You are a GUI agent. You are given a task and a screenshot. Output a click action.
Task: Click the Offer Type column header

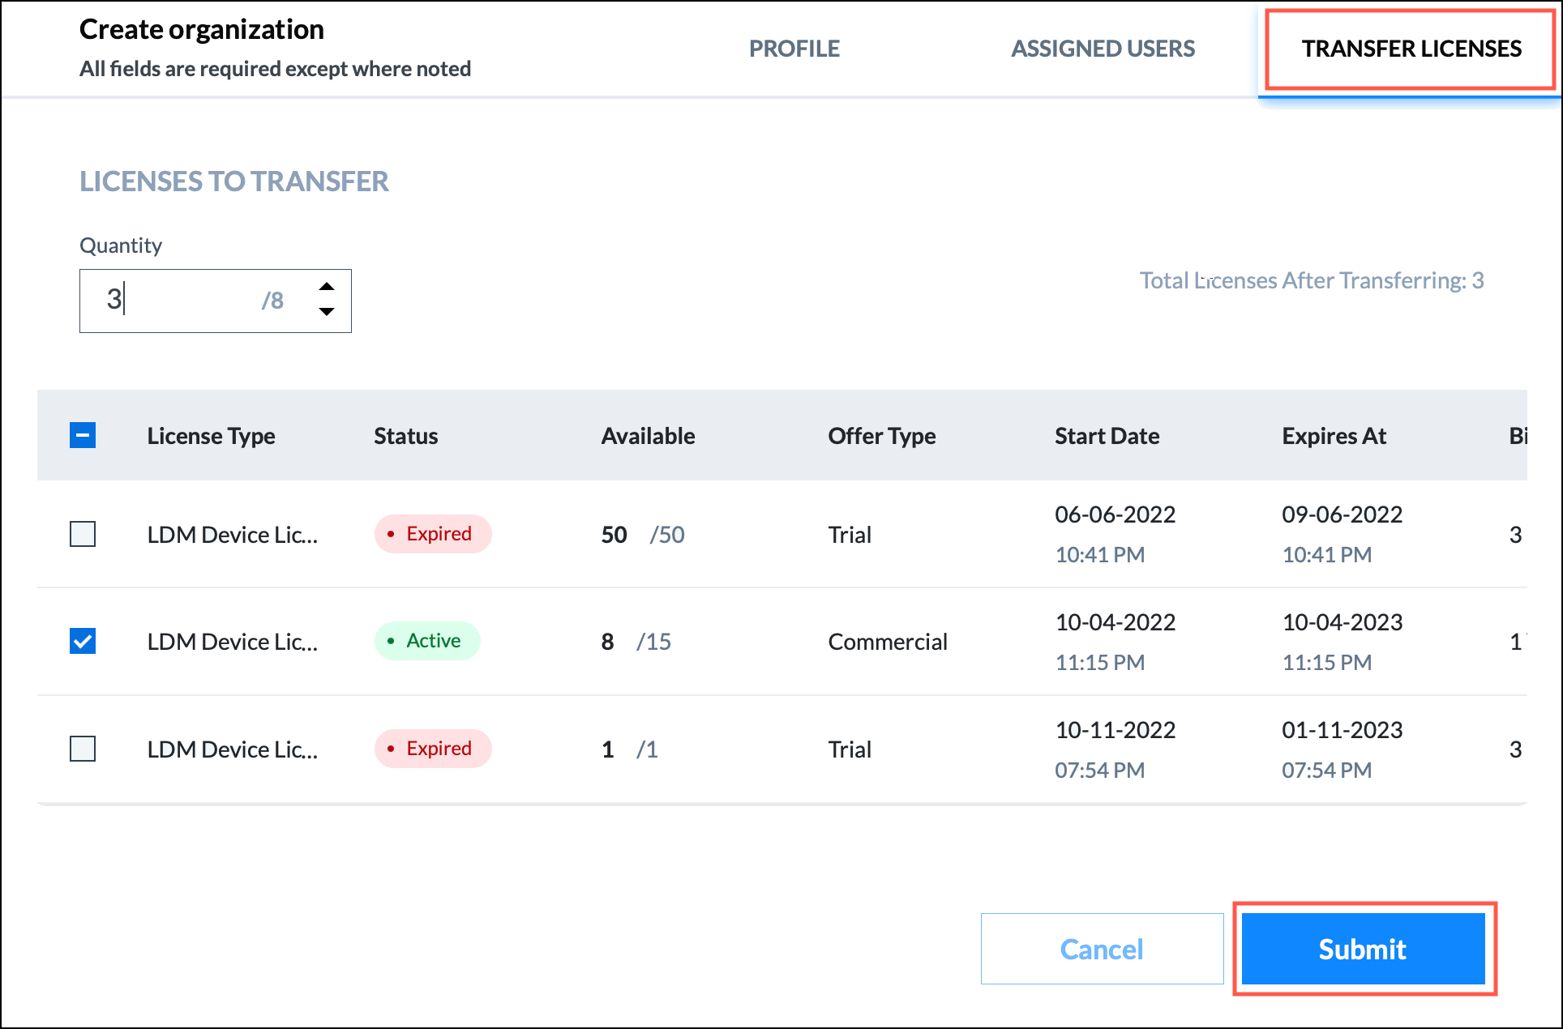pyautogui.click(x=881, y=436)
